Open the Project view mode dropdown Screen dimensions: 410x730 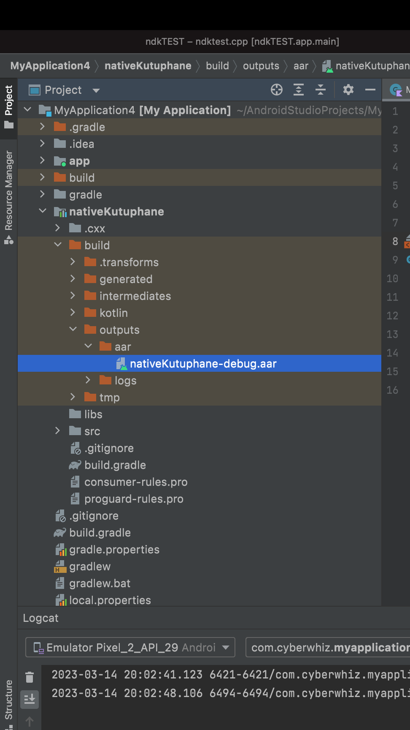pyautogui.click(x=64, y=90)
